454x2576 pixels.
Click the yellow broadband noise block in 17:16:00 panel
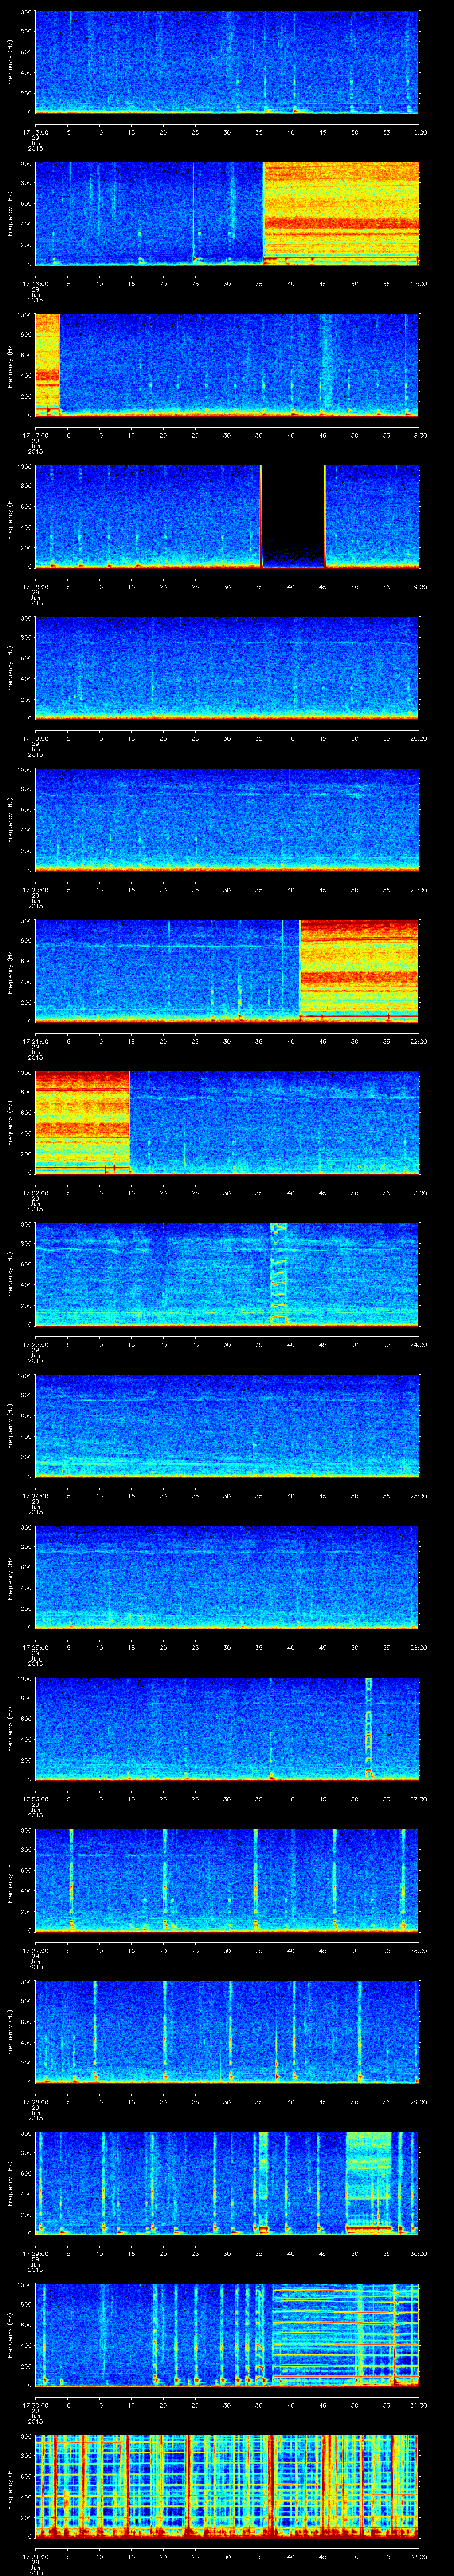(x=341, y=213)
